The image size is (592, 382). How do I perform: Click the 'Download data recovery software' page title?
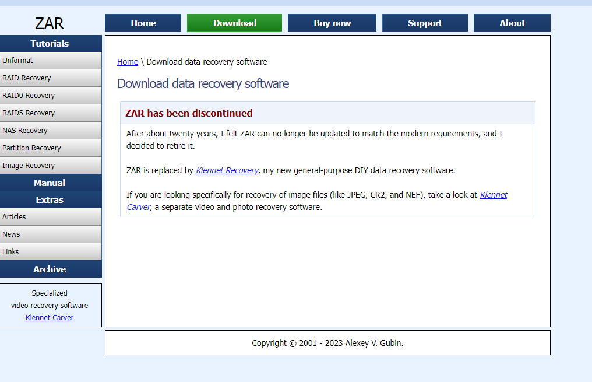pos(203,83)
